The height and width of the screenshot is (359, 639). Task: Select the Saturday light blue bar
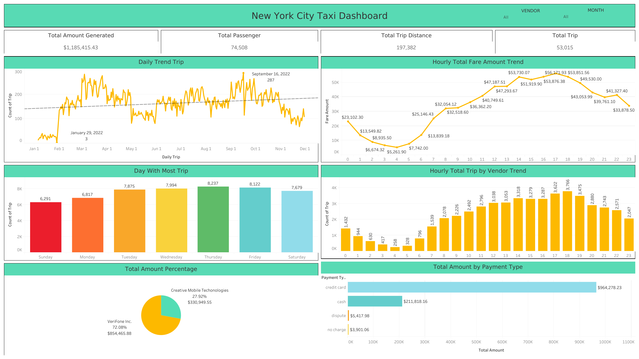pyautogui.click(x=297, y=221)
